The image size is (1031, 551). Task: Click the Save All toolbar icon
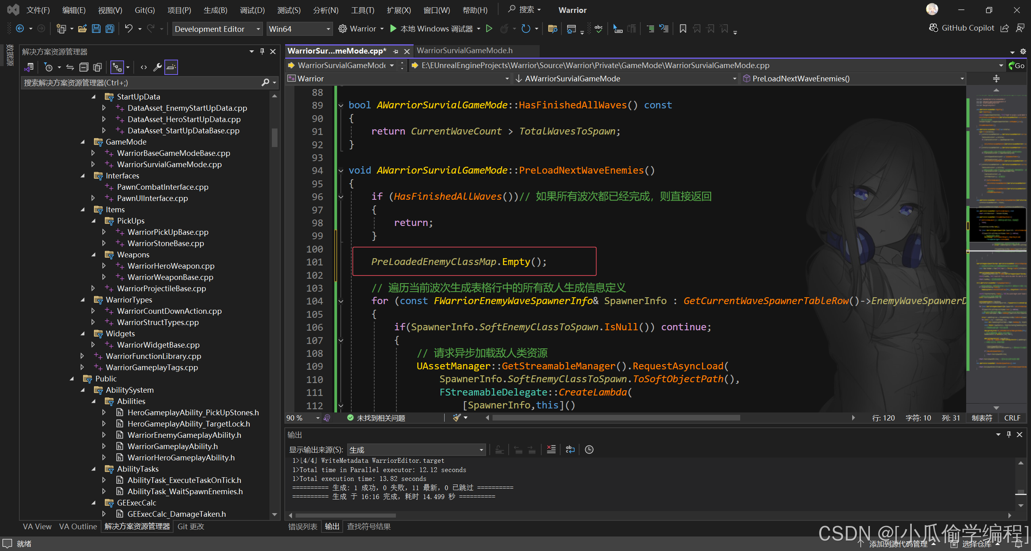click(110, 29)
